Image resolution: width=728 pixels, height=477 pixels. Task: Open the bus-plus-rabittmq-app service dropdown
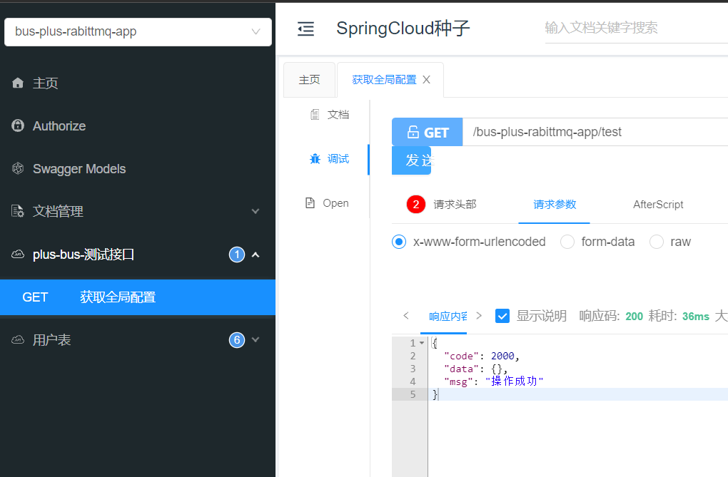pos(138,31)
